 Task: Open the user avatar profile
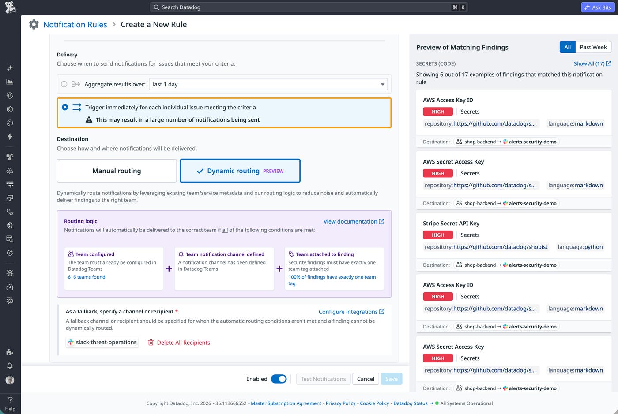(10, 380)
